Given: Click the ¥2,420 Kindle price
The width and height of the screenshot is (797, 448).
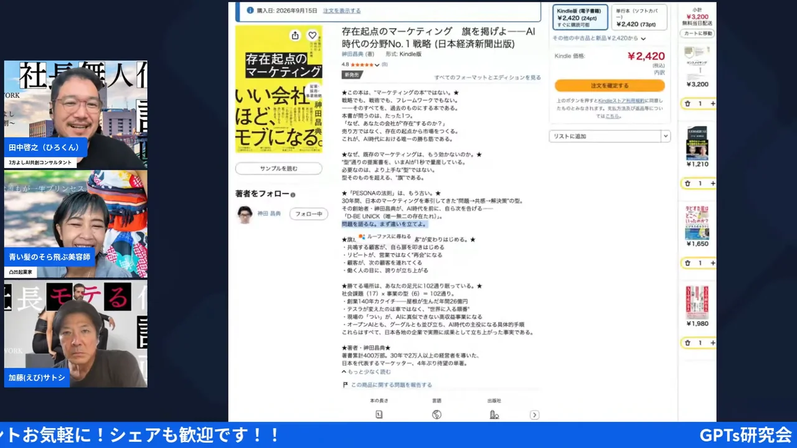Looking at the screenshot, I should click(646, 57).
